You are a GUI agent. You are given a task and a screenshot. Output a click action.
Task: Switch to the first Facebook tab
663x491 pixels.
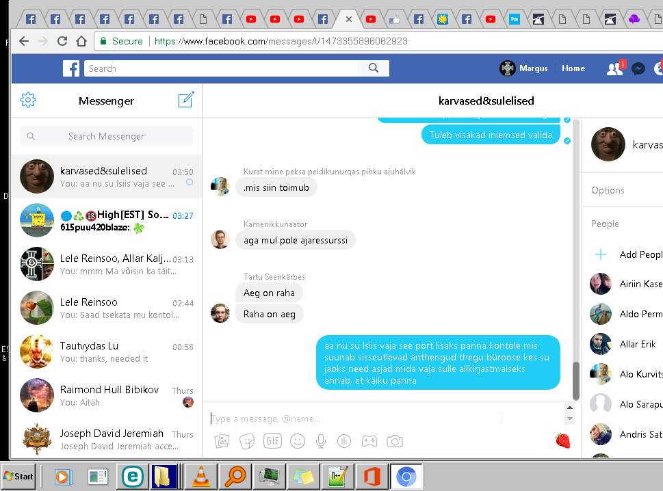pyautogui.click(x=31, y=19)
